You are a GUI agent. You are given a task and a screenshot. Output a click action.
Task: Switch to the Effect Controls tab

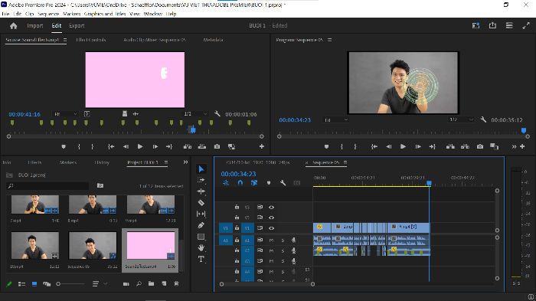click(91, 40)
